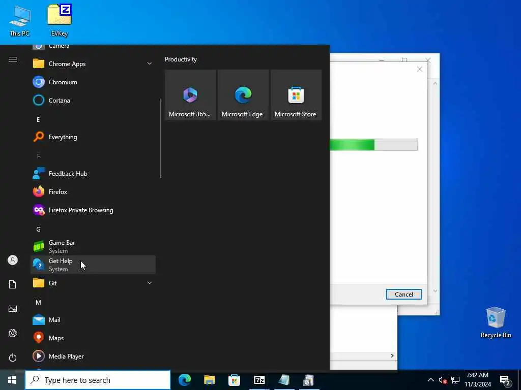Open Firefox Private Browsing
Image resolution: width=521 pixels, height=390 pixels.
tap(93, 210)
